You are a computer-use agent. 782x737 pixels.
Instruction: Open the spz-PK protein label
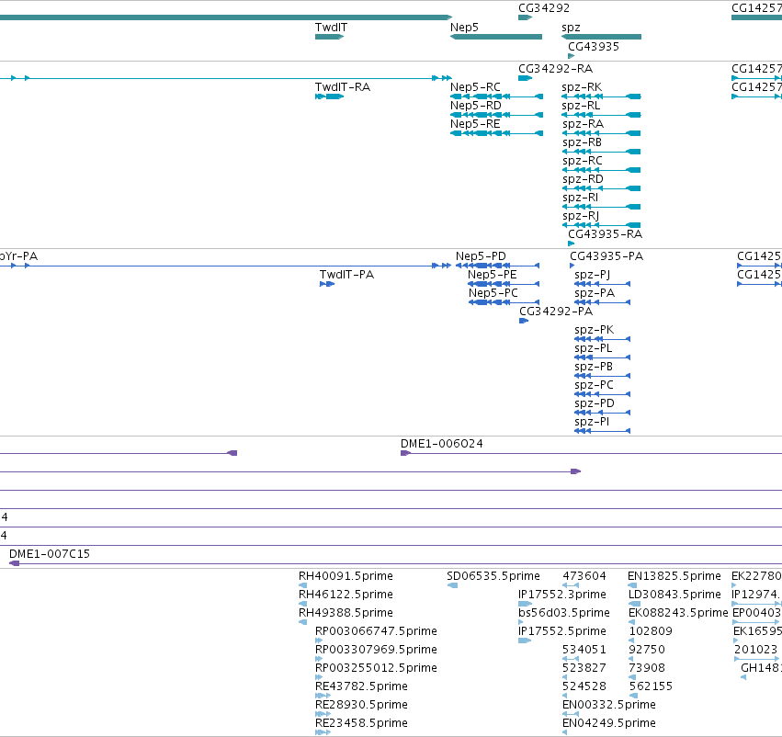tap(594, 330)
